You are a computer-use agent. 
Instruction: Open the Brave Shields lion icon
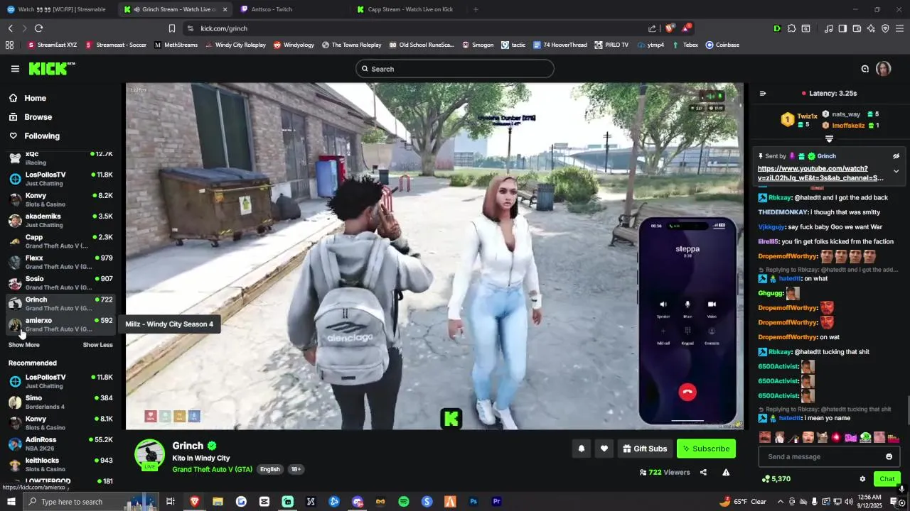(669, 28)
